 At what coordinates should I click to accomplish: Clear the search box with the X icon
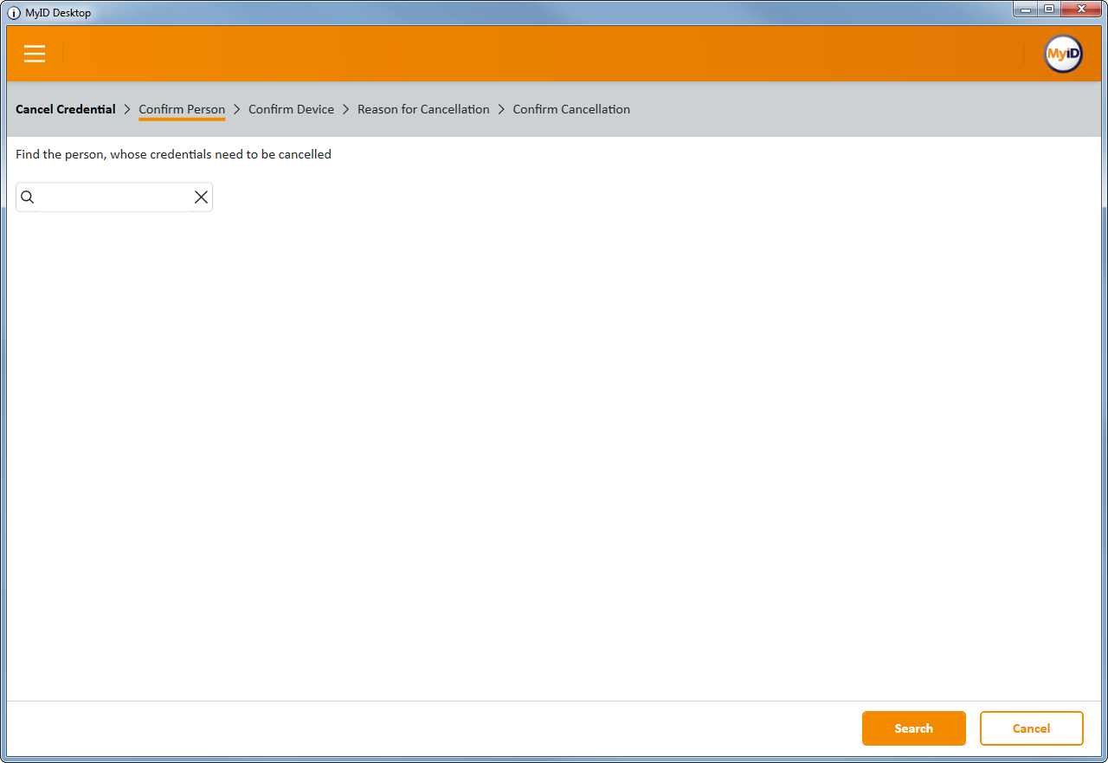[201, 197]
